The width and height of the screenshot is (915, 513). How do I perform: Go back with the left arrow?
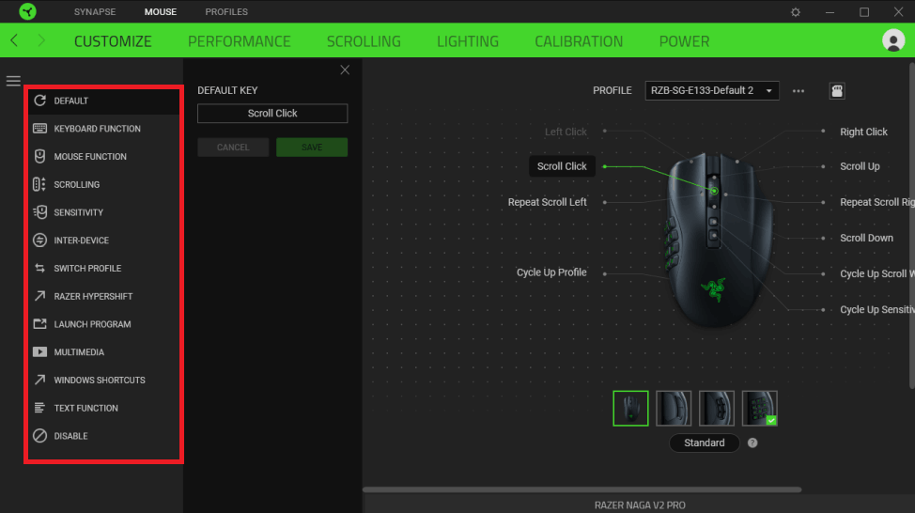tap(15, 40)
